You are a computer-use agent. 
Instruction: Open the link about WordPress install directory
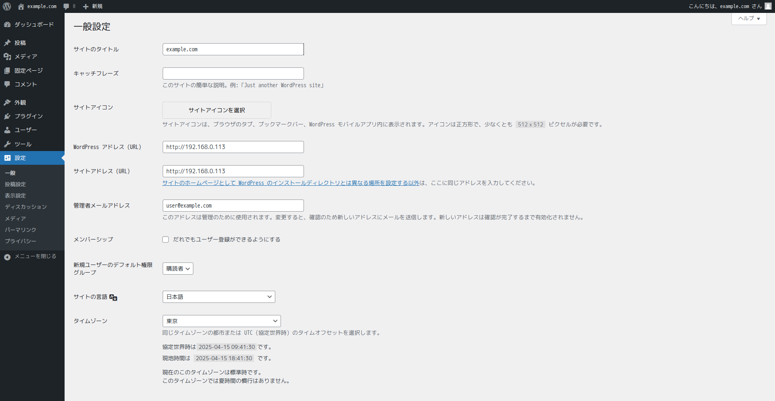291,183
